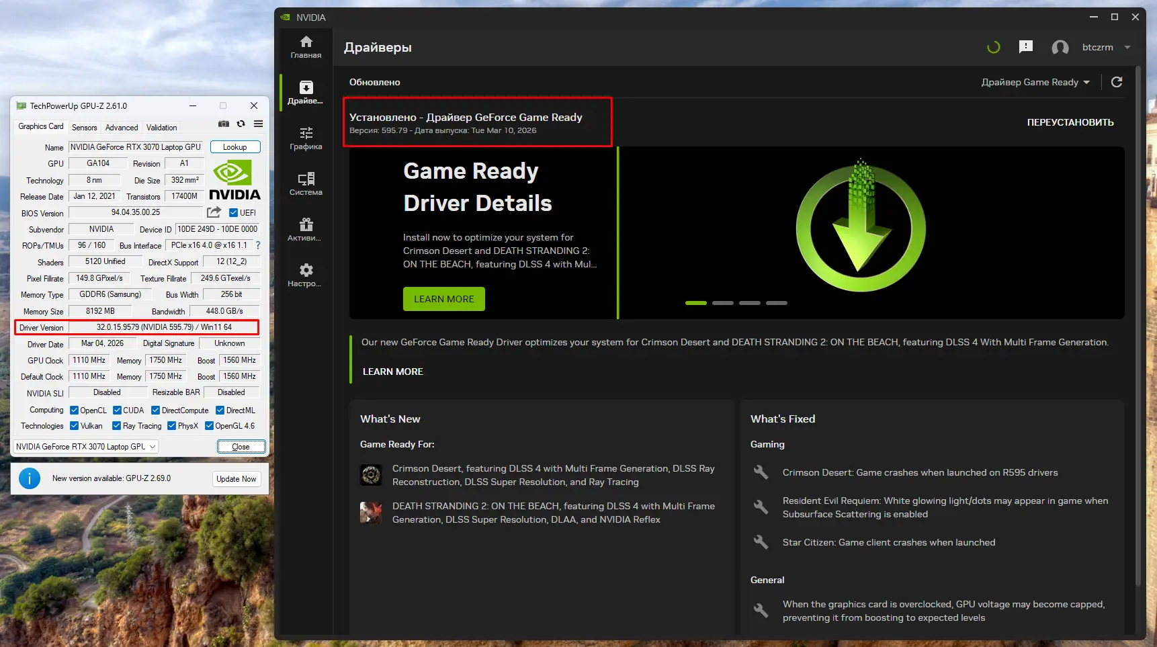Click the Driver Version field value
Viewport: 1157px width, 647px height.
(164, 327)
